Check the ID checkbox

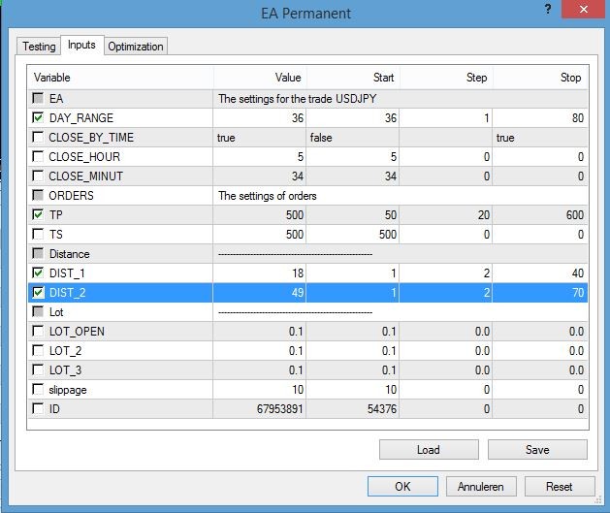point(38,409)
